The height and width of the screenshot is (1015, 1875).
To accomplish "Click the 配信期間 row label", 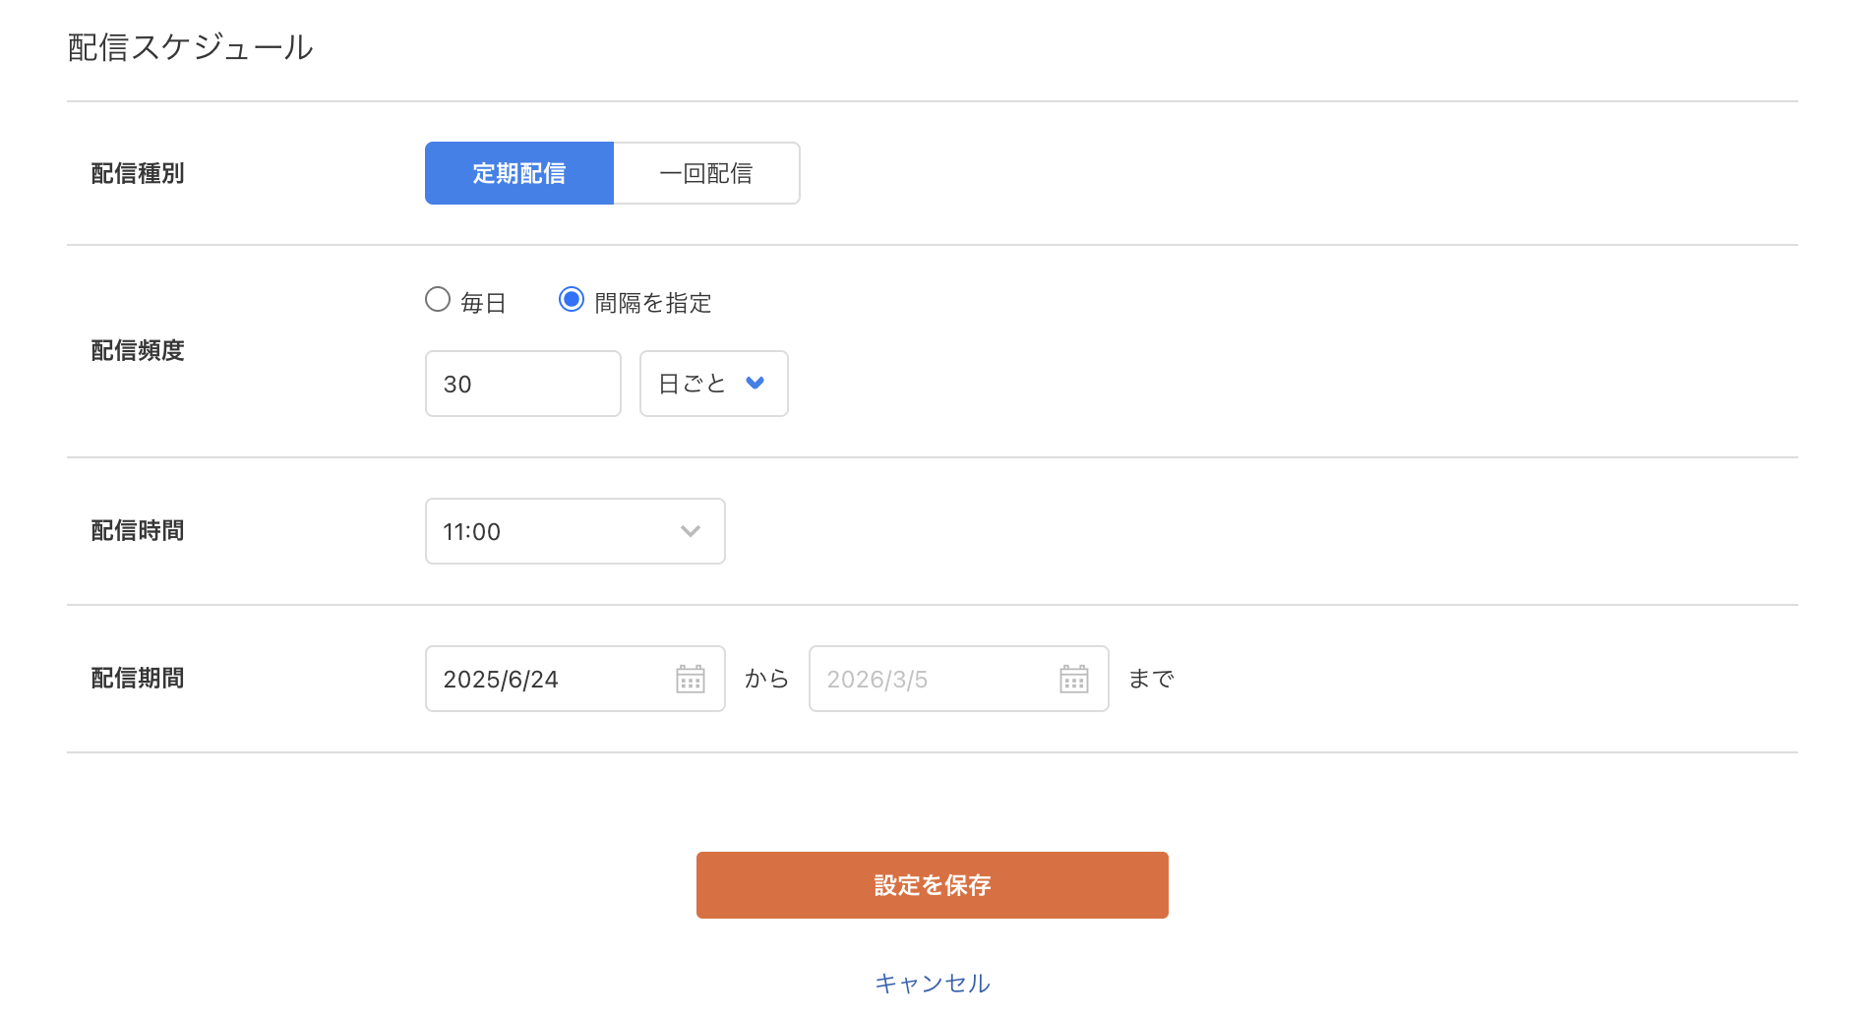I will 138,678.
